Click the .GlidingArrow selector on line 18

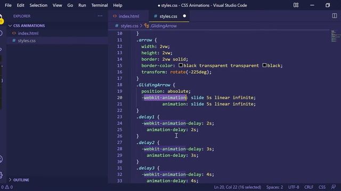coord(153,85)
